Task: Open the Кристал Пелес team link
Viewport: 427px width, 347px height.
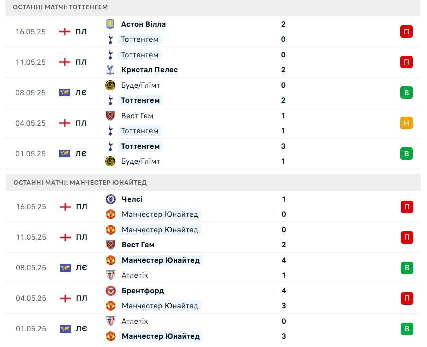Action: click(149, 70)
